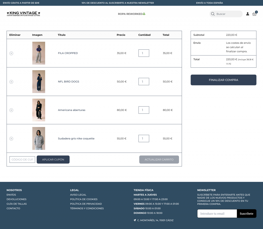Open the GUÍA DE TALLAS footer link

[x=16, y=204]
